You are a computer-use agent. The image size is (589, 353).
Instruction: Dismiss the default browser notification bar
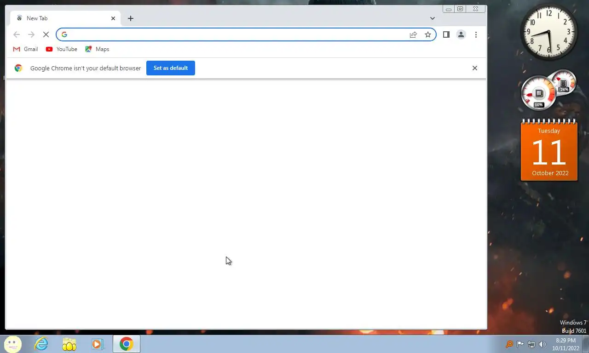click(x=475, y=68)
